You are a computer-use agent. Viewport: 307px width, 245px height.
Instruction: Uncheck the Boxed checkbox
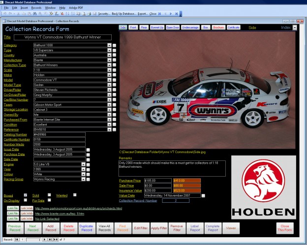coord(26,195)
